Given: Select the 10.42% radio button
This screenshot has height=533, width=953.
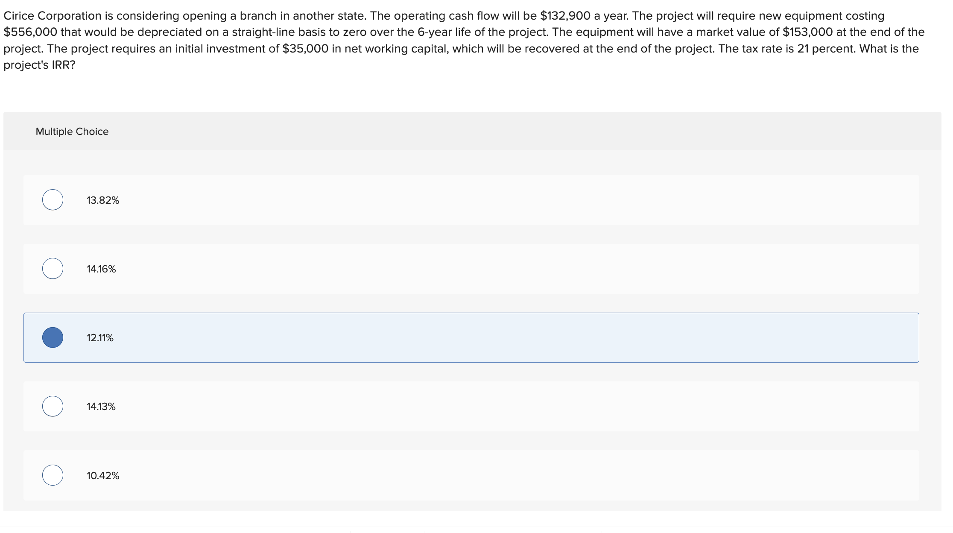Looking at the screenshot, I should pos(53,475).
